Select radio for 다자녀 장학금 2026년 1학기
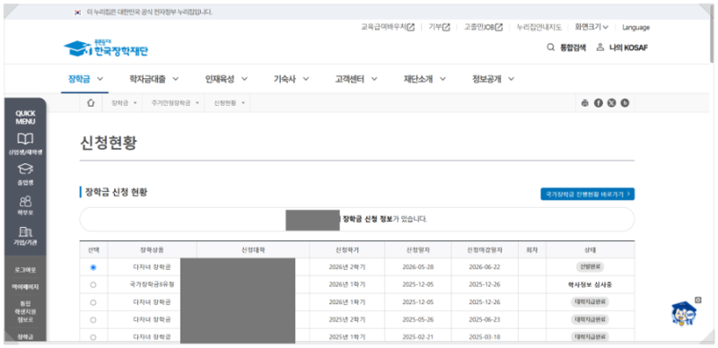Image resolution: width=718 pixels, height=348 pixels. pyautogui.click(x=93, y=302)
